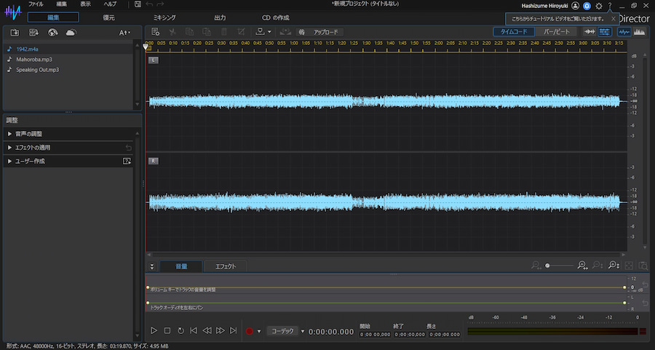Toggle the spectral frequency view icon
The height and width of the screenshot is (350, 655).
pyautogui.click(x=640, y=32)
